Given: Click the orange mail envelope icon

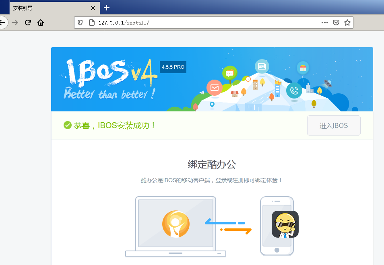Looking at the screenshot, I should [215, 88].
